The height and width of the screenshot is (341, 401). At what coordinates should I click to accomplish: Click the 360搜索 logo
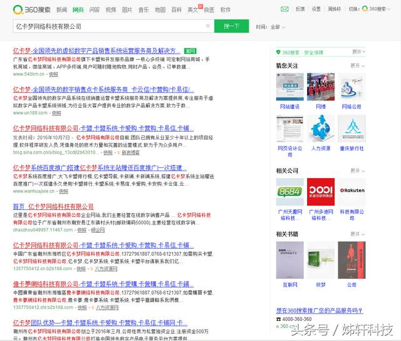coord(32,10)
